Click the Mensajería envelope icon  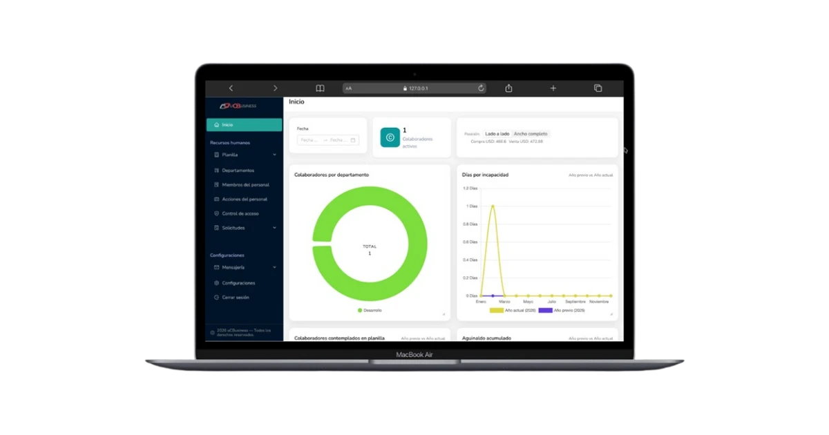click(217, 267)
